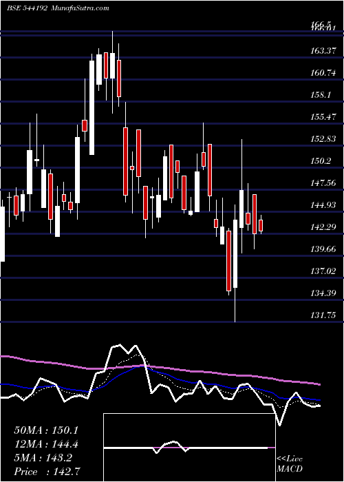Click the 5MA : 143.2 readout

(43, 458)
